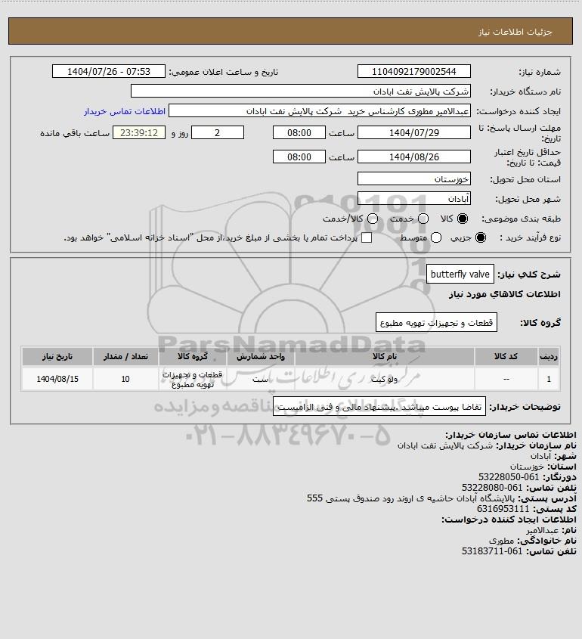The width and height of the screenshot is (582, 639).
Task: Click postal code 6316953111
Action: pyautogui.click(x=503, y=509)
